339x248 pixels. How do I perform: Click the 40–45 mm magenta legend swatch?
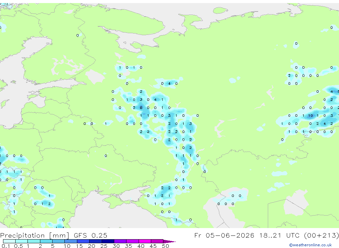[x=145, y=241]
